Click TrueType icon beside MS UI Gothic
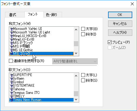Viewport: 137px width, 111px height. tap(12, 50)
